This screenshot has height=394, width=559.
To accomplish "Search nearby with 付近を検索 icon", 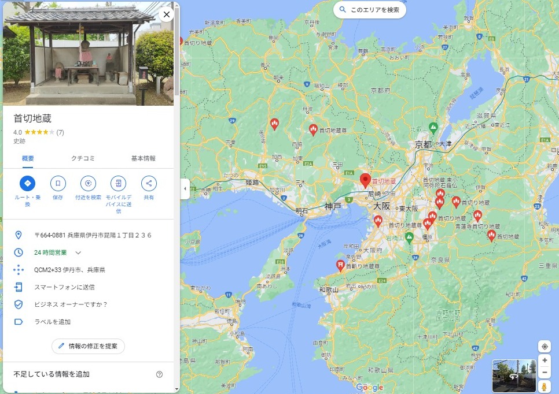I will click(x=88, y=183).
